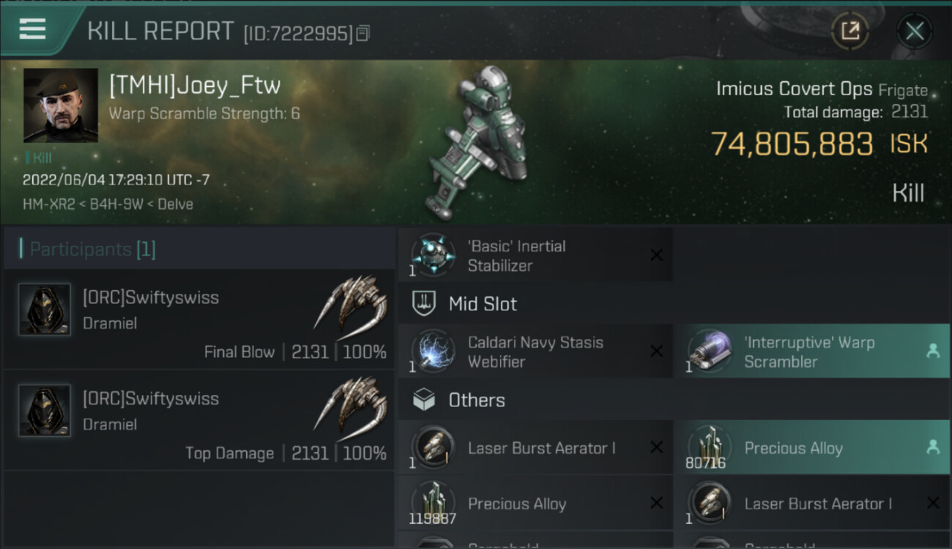Screen dimensions: 952x549
Task: Close the kill report window
Action: pos(914,31)
